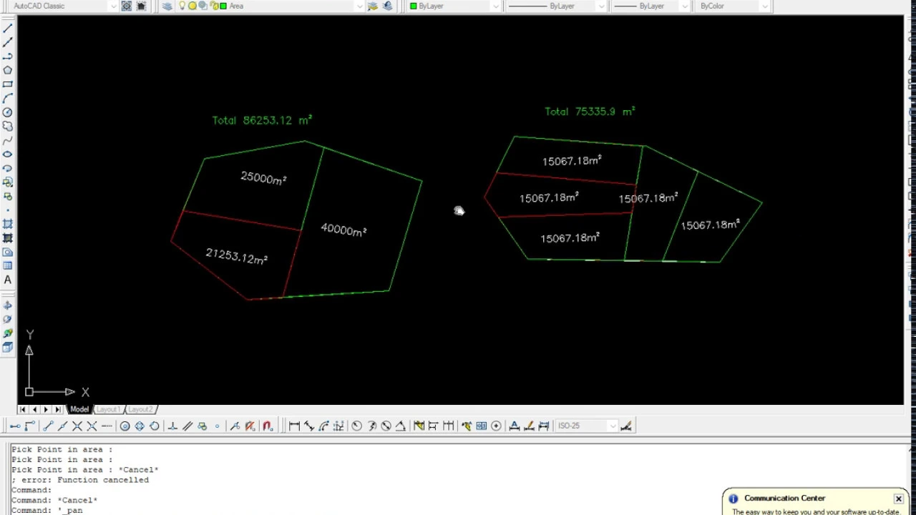Screen dimensions: 916x515
Task: Toggle Area layer viewport freeze icon
Action: [203, 6]
